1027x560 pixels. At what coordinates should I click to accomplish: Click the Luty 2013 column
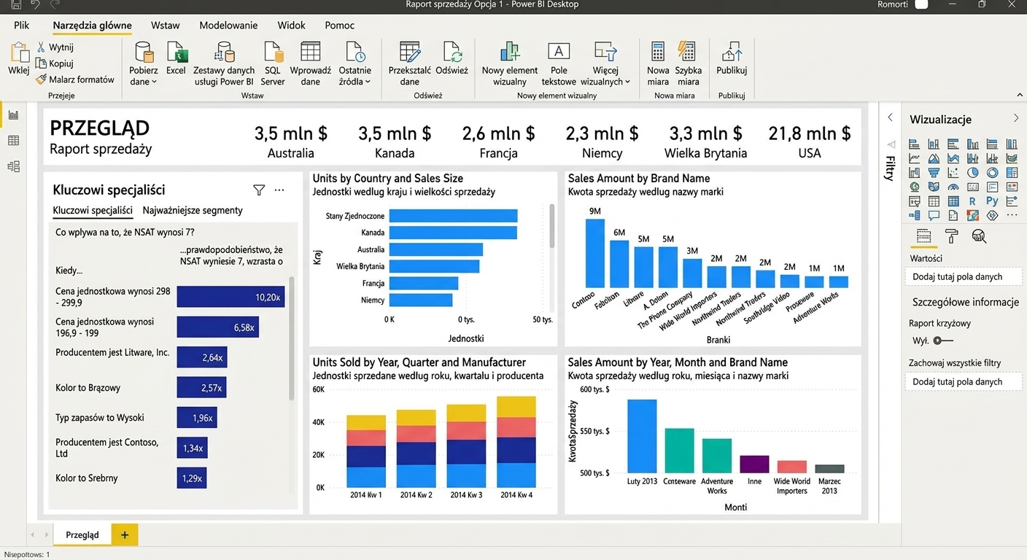click(x=642, y=436)
